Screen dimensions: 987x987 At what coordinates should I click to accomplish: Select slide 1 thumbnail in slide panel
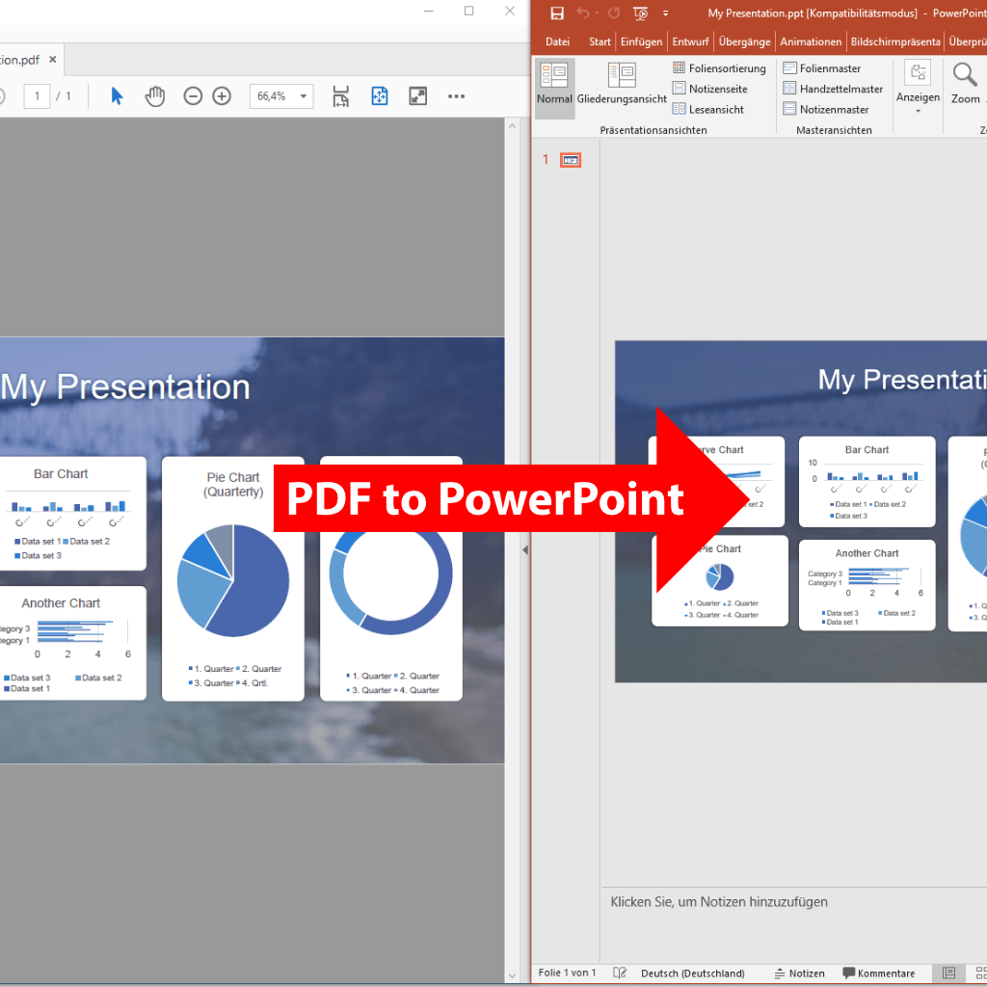[571, 160]
